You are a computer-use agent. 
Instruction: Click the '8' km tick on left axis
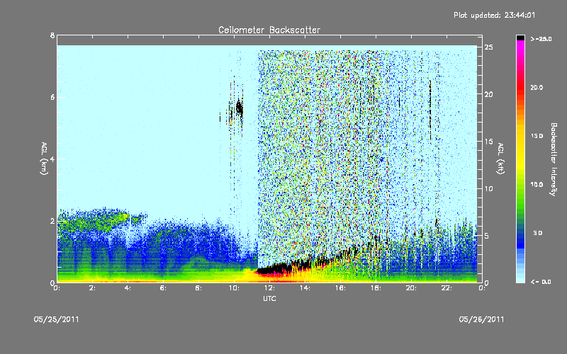[52, 35]
